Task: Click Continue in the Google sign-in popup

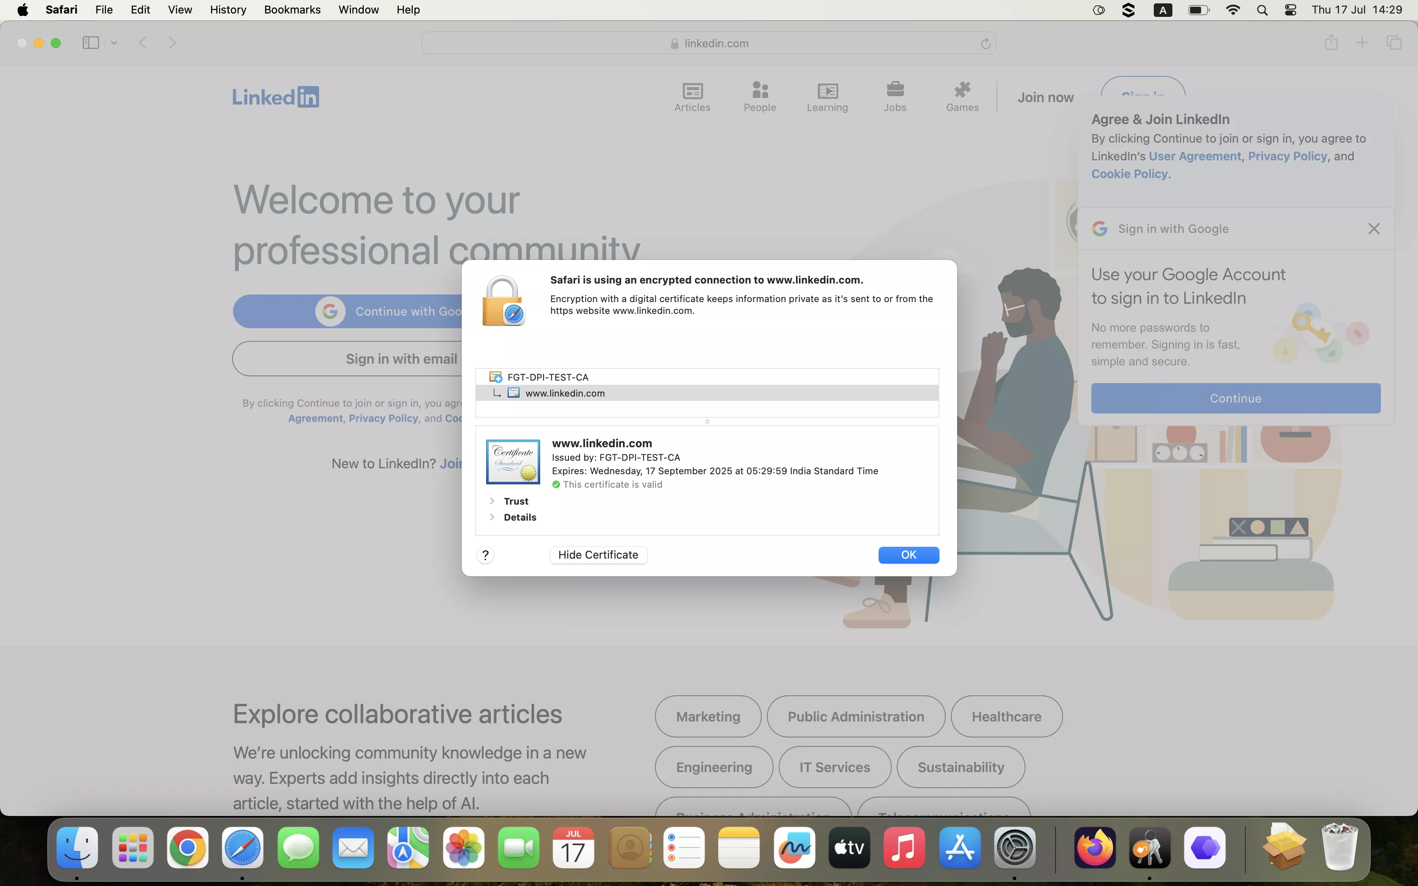Action: click(x=1236, y=398)
